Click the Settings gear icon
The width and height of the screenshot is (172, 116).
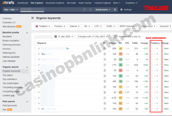[121, 10]
